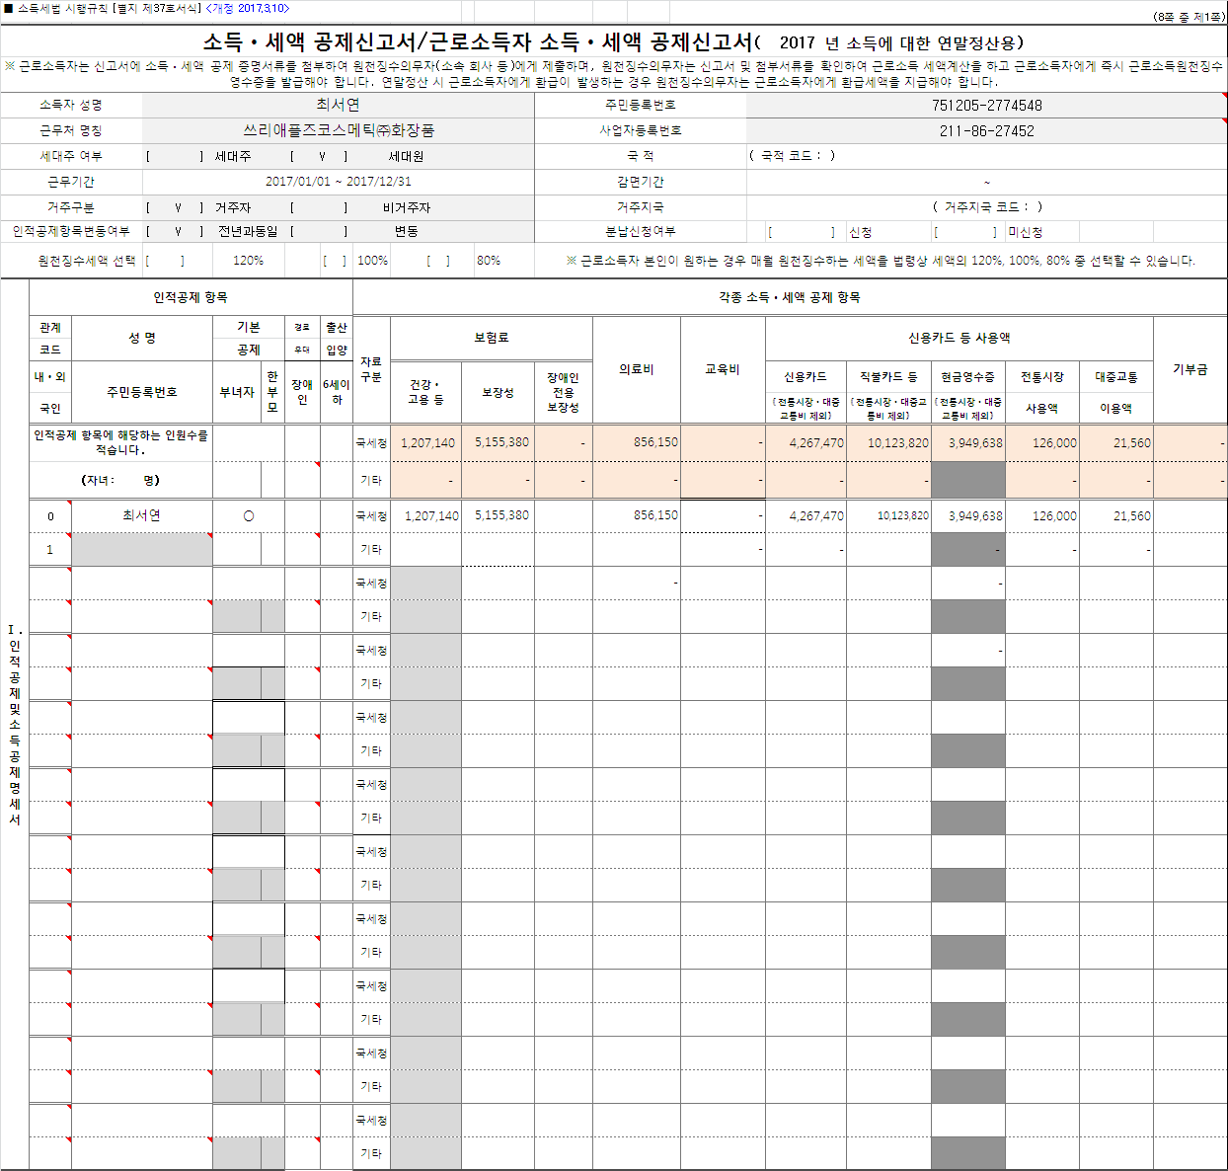Click the blue 개정 2017.3.10 revision text
This screenshot has height=1171, width=1228.
click(248, 8)
